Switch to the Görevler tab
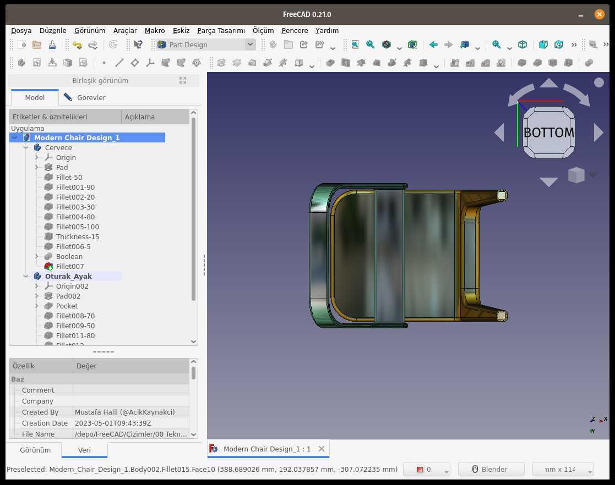615x485 pixels. point(84,97)
